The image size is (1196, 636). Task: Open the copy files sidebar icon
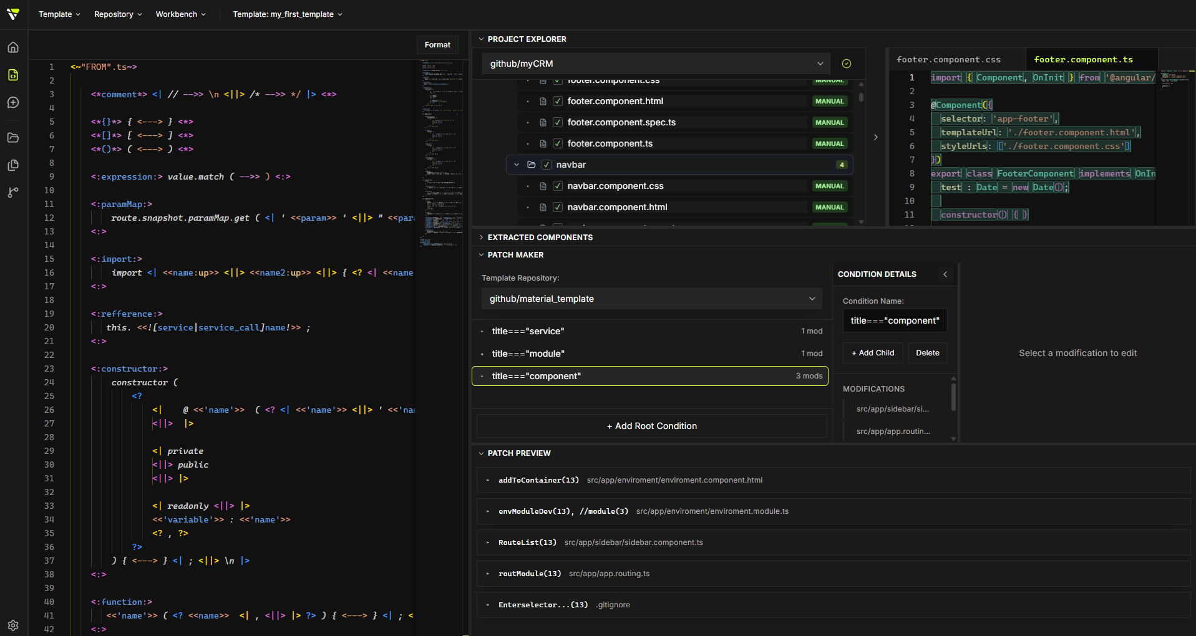click(x=13, y=165)
